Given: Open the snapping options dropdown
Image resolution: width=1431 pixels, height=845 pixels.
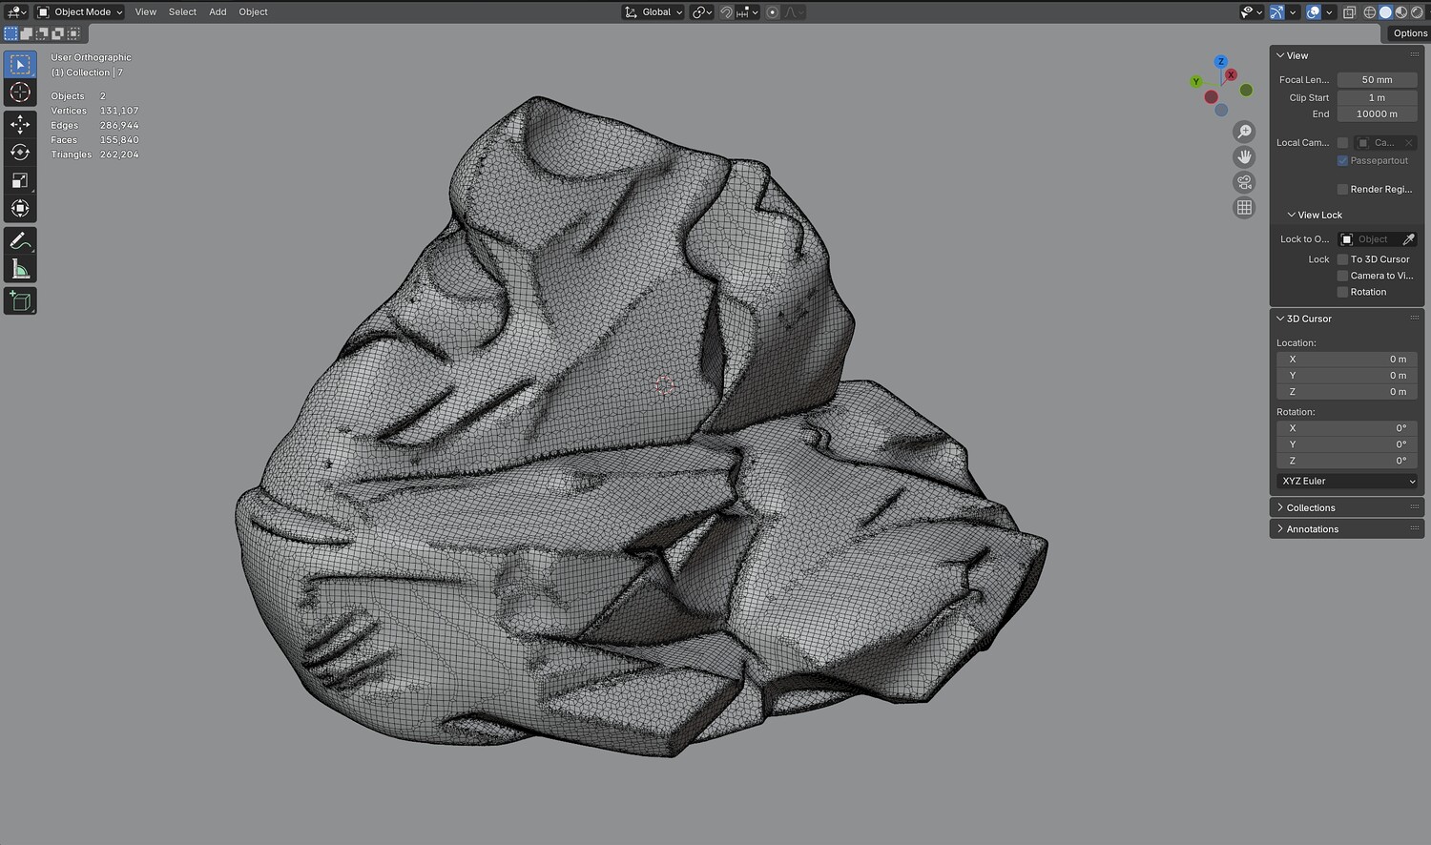Looking at the screenshot, I should click(747, 12).
